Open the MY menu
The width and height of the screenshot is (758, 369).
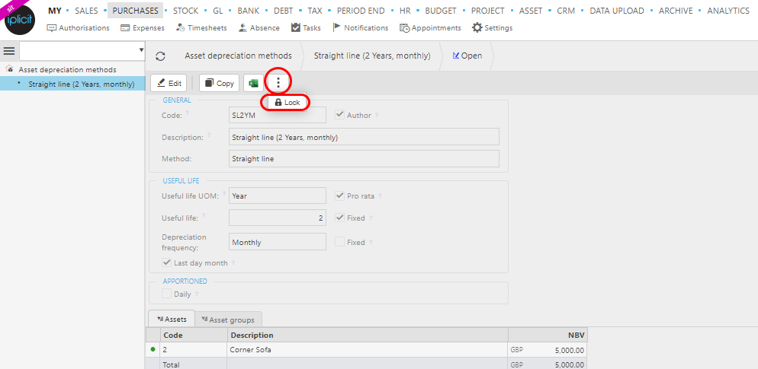(x=55, y=11)
